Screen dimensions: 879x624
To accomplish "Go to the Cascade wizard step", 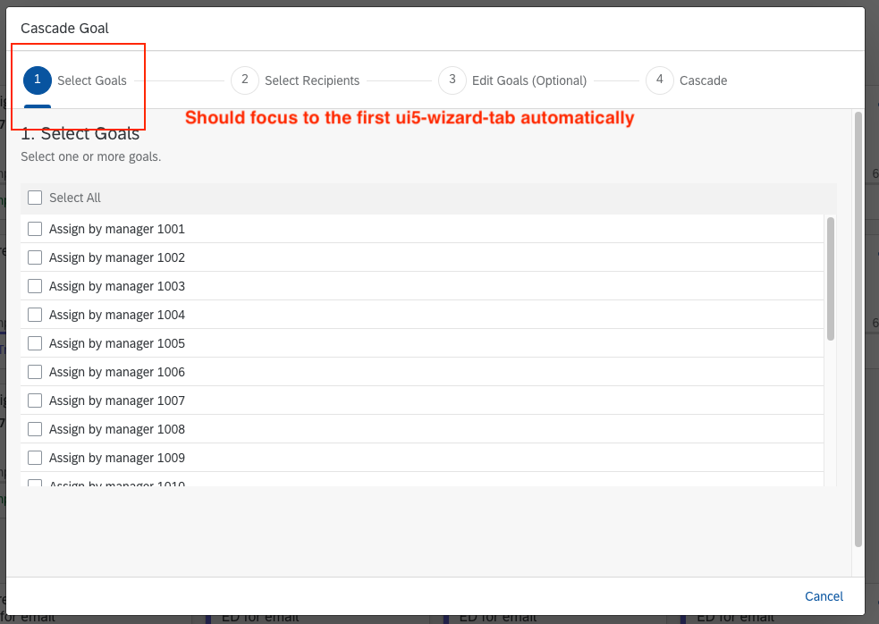I will pos(703,80).
